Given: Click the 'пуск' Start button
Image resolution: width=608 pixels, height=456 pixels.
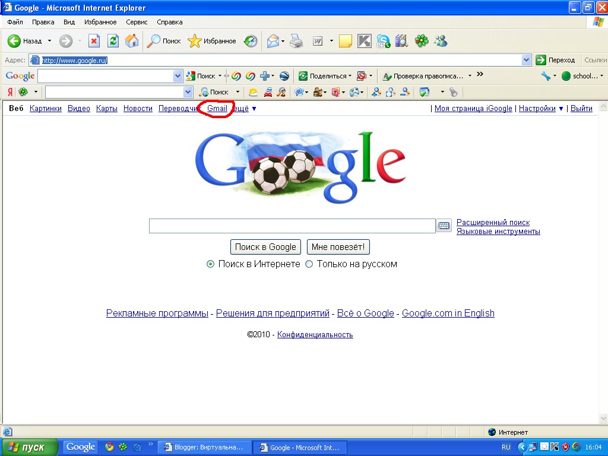Looking at the screenshot, I should (29, 447).
